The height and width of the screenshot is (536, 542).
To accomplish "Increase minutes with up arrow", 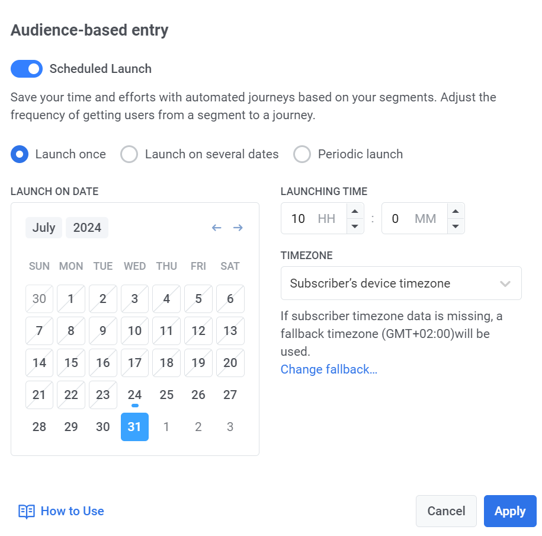I will (x=456, y=211).
